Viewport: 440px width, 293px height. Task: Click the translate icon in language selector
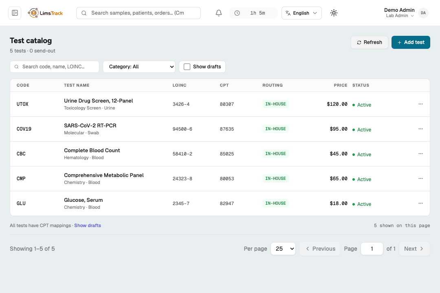point(288,13)
